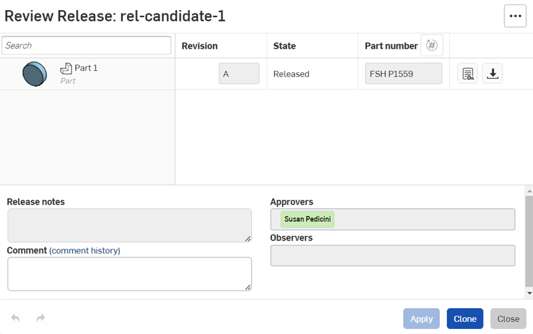Viewport: 533px width, 334px height.
Task: Click the redo arrow icon
Action: (41, 318)
